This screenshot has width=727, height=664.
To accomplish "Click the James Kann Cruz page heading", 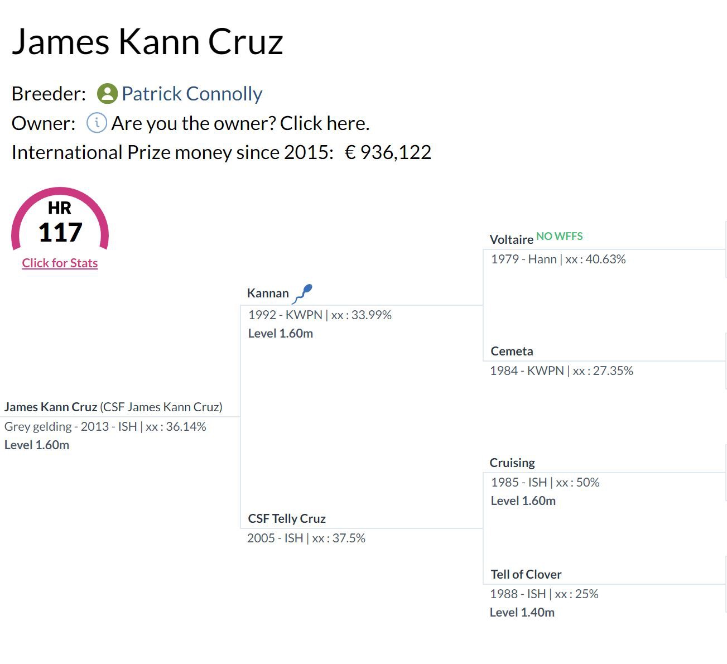I will [x=148, y=42].
